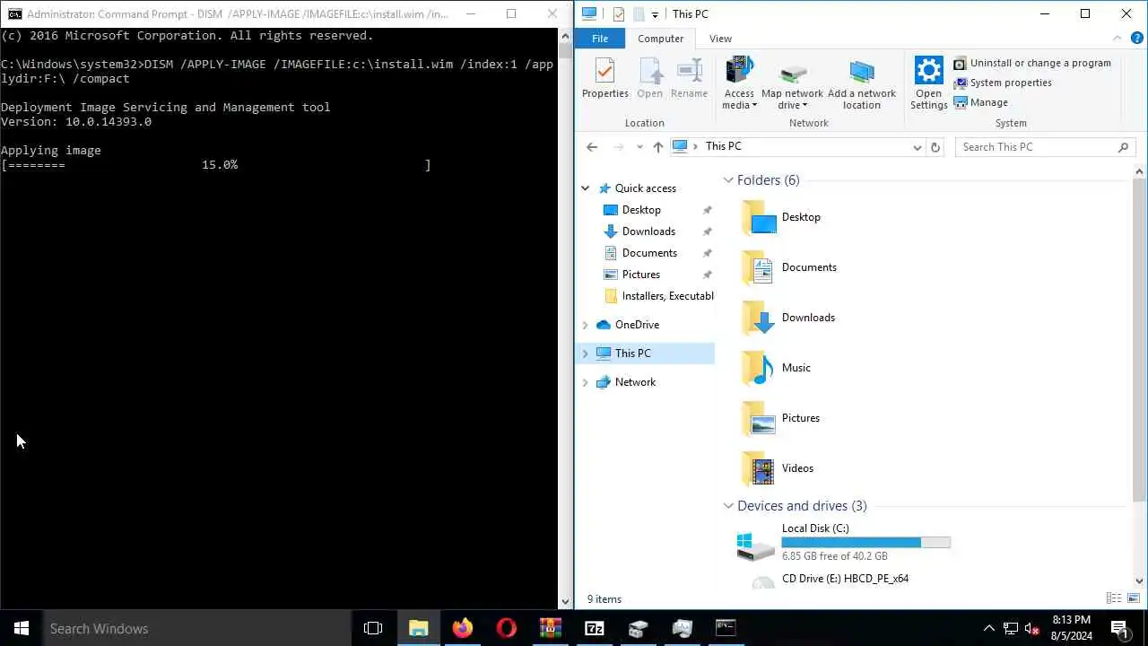Switch to the Computer ribbon tab
The image size is (1148, 646).
click(x=661, y=39)
